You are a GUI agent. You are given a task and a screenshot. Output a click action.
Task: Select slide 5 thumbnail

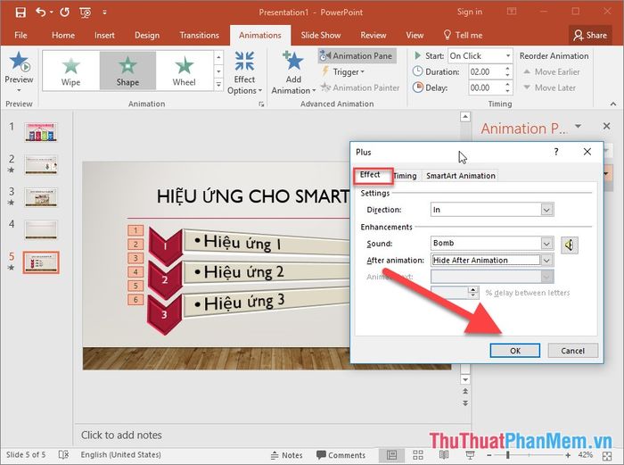[x=41, y=262]
